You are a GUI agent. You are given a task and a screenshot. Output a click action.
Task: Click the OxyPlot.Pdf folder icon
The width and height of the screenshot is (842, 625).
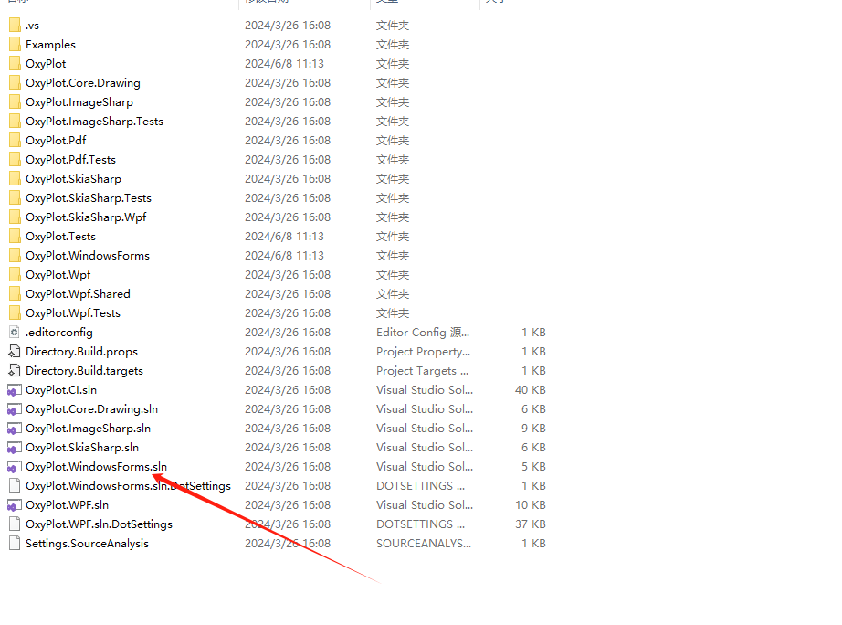click(15, 141)
